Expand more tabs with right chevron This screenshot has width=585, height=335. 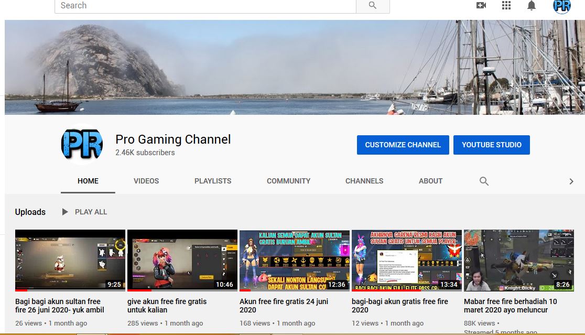[x=571, y=181]
